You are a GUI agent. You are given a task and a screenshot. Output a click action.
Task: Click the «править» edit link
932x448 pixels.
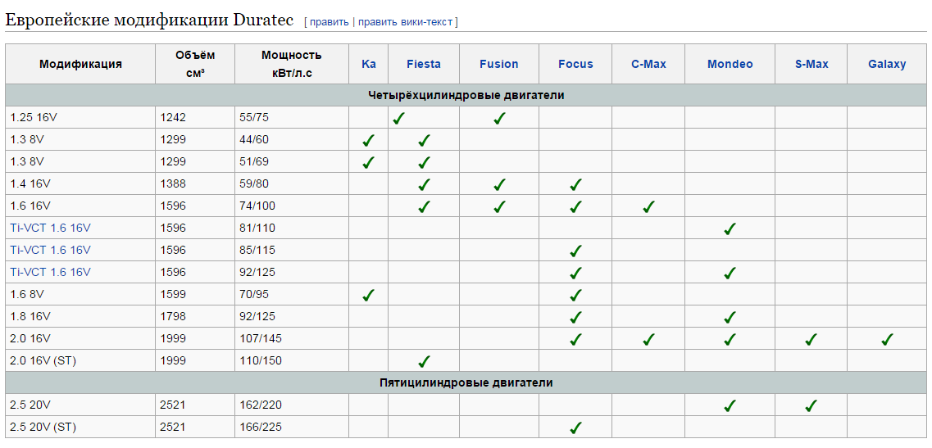pos(329,22)
